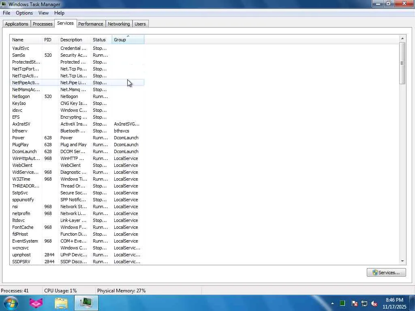This screenshot has height=311, width=415.
Task: Launch the pink cat taskbar application
Action: 36,303
